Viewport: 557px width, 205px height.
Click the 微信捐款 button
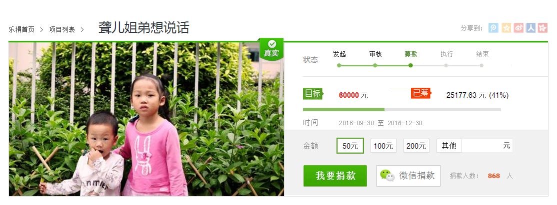tap(408, 176)
